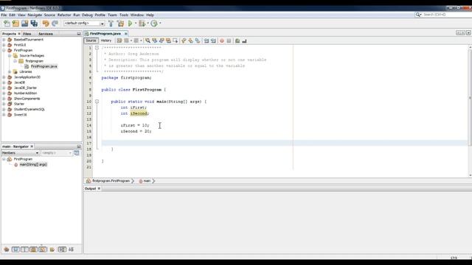The width and height of the screenshot is (472, 265).
Task: Click the Comment icon in editor toolbar
Action: pos(237,40)
